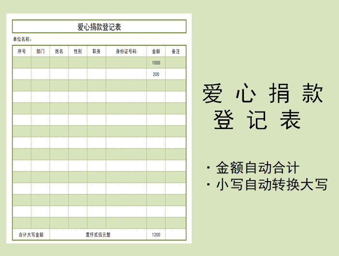Click the large 登记表 heading text
339x256 pixels.
point(257,120)
